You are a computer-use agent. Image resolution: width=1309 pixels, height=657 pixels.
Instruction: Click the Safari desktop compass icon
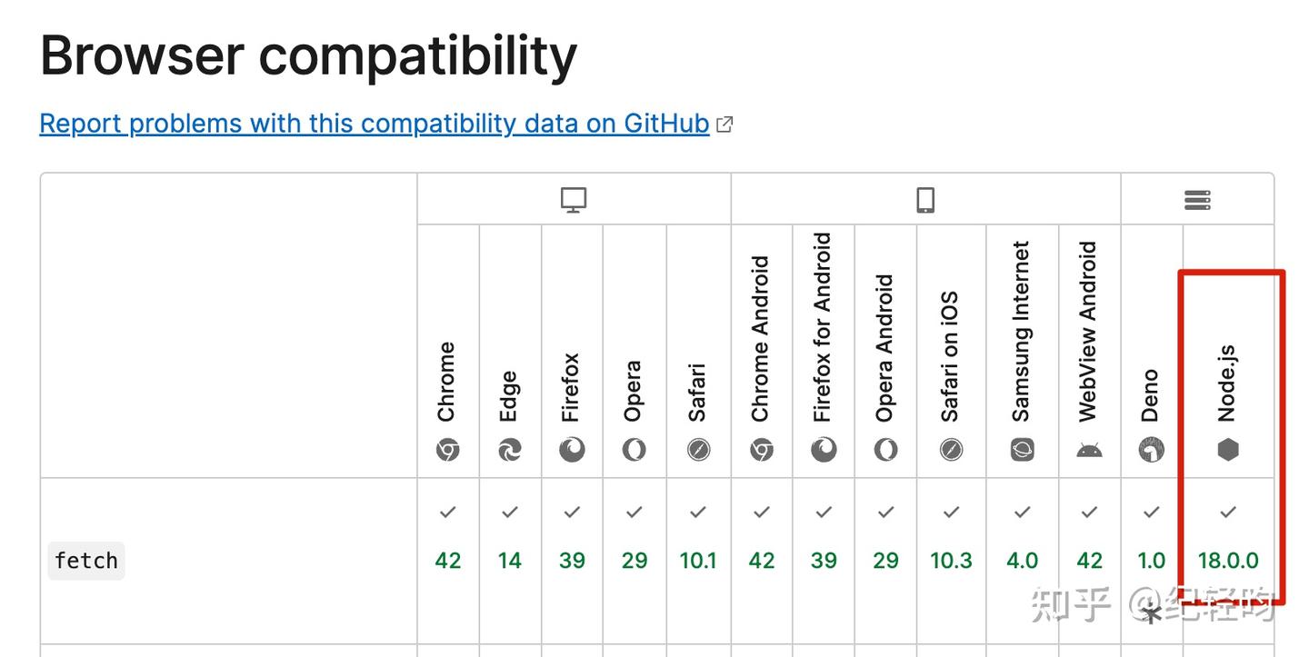698,450
